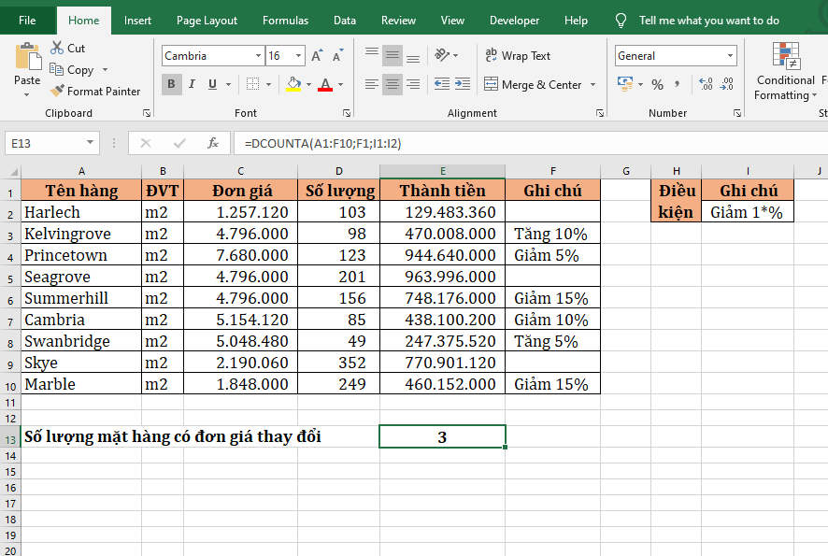828x556 pixels.
Task: Expand the General number format dropdown
Action: [x=731, y=56]
